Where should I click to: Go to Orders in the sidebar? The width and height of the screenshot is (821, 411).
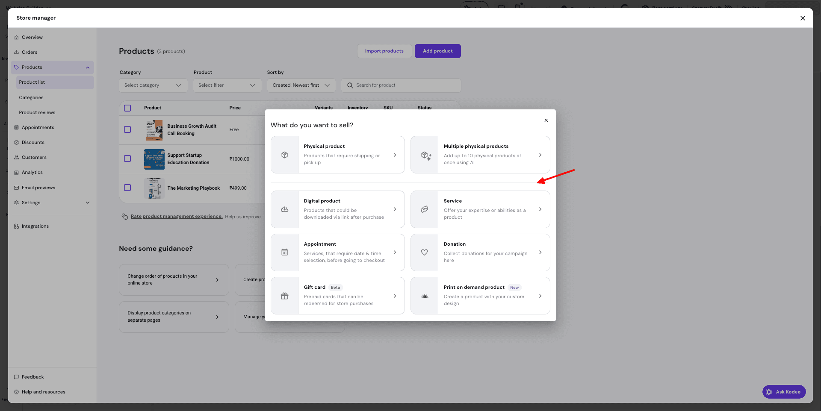(x=30, y=52)
